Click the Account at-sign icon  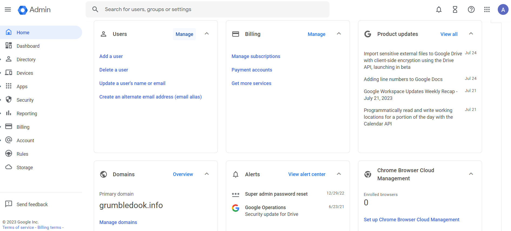click(x=9, y=140)
